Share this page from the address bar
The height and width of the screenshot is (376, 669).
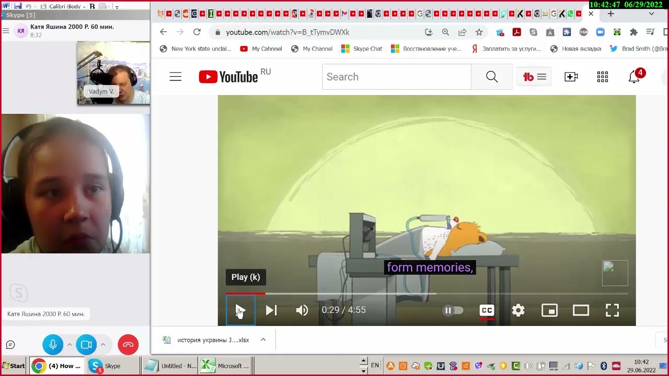(462, 32)
